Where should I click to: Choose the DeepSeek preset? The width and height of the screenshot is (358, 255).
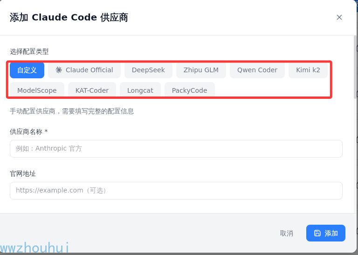coord(148,70)
